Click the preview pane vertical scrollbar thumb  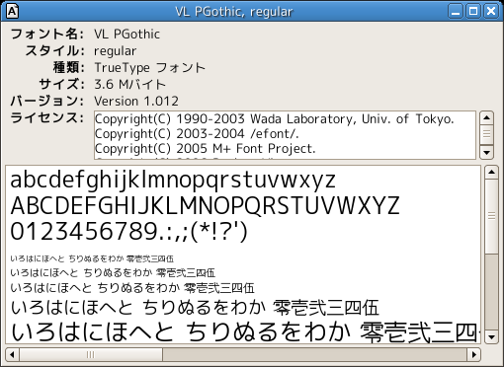(x=491, y=216)
